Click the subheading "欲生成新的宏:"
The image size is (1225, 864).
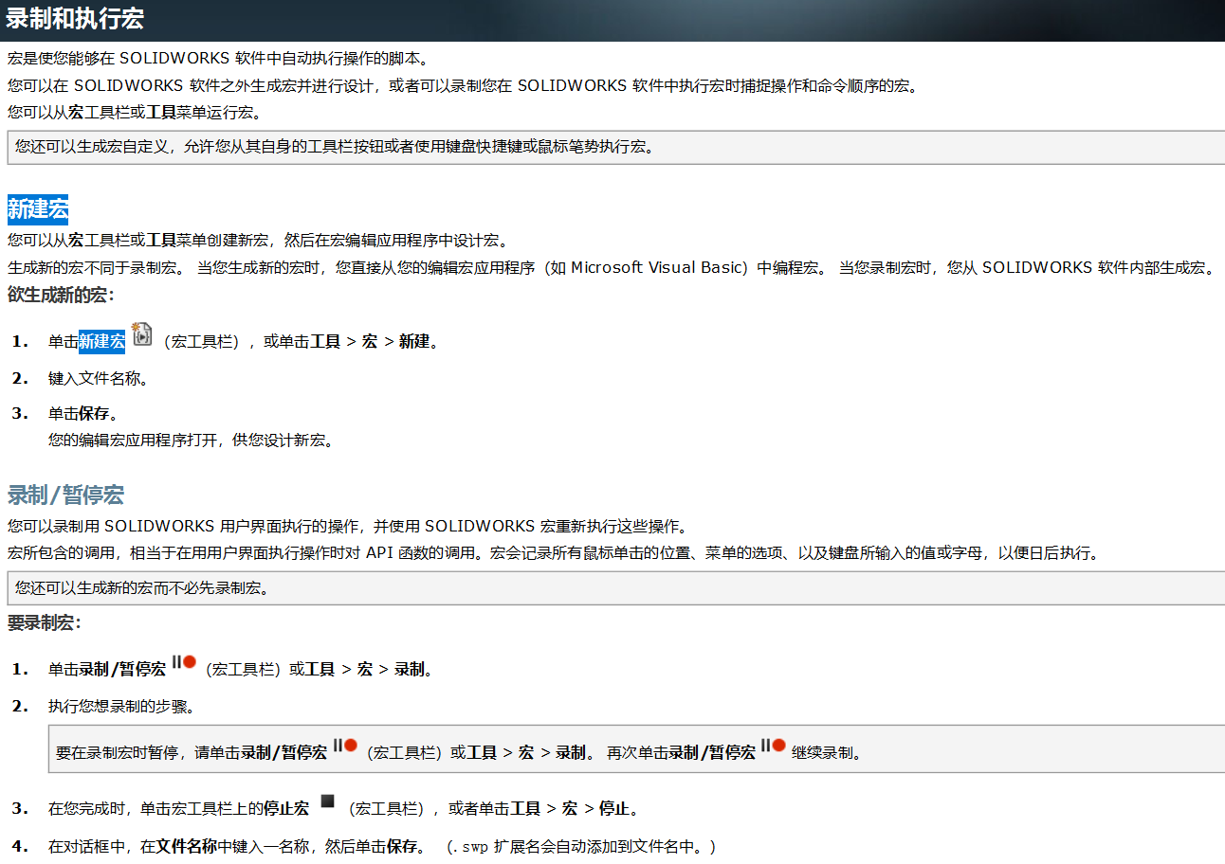61,296
